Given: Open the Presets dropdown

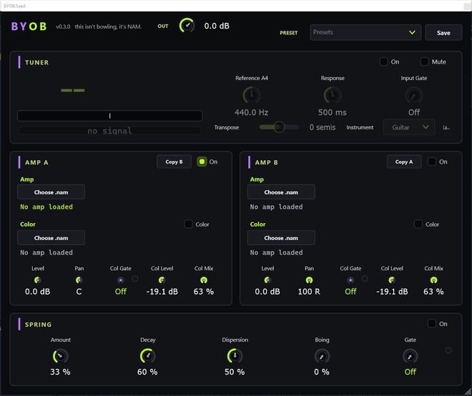Looking at the screenshot, I should pyautogui.click(x=365, y=32).
